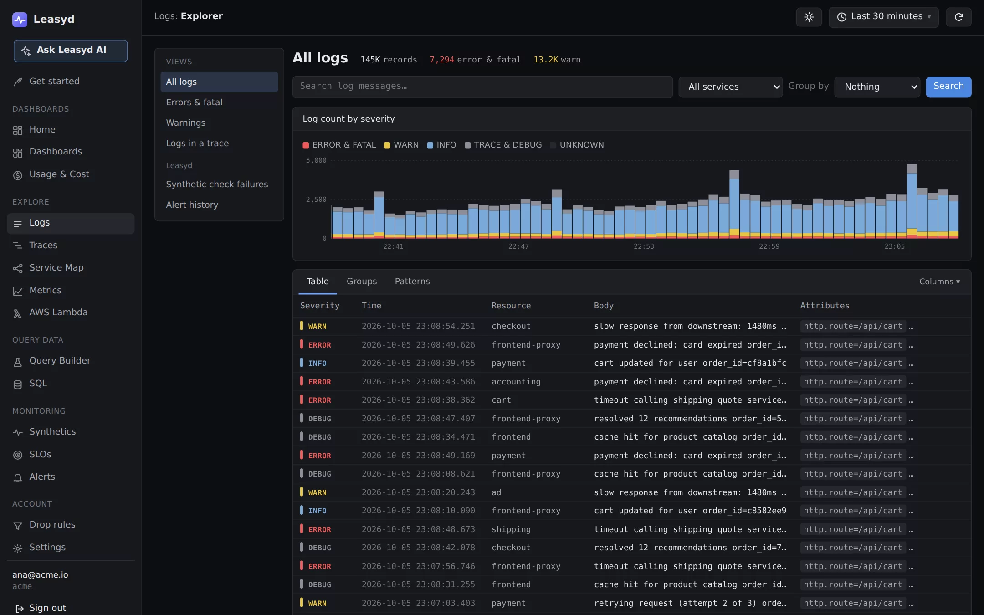The height and width of the screenshot is (615, 984).
Task: Open Traces icon in sidebar
Action: 18,246
